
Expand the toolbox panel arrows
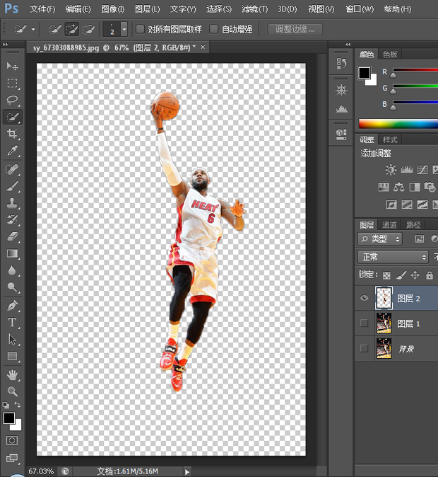(x=5, y=45)
